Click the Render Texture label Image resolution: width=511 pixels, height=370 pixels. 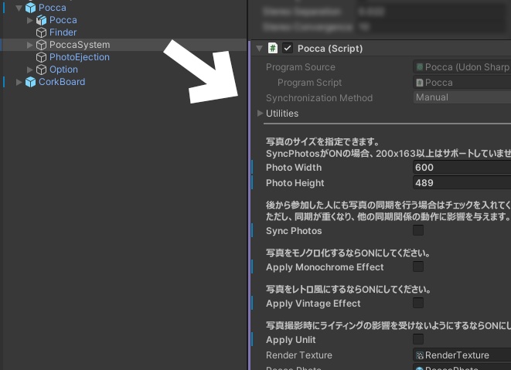pyautogui.click(x=299, y=355)
